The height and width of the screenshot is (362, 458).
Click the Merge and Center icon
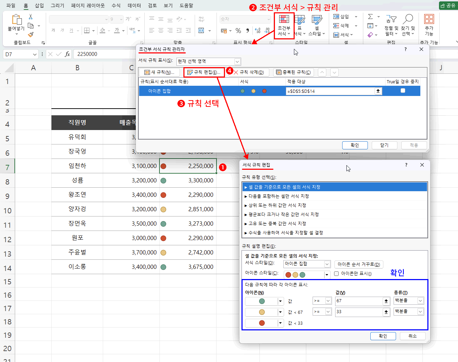(201, 31)
